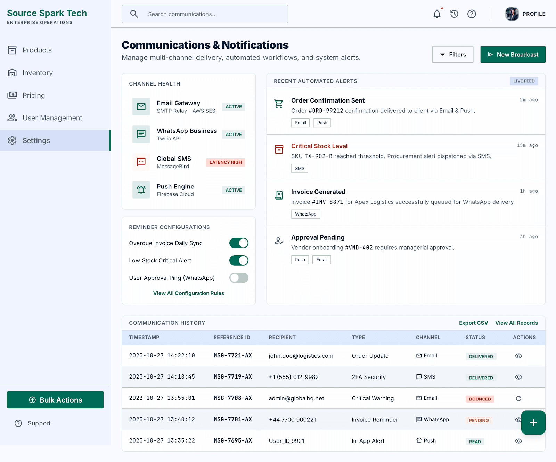Open View All Configuration Rules link
Screen dimensions: 556x462
(189, 293)
